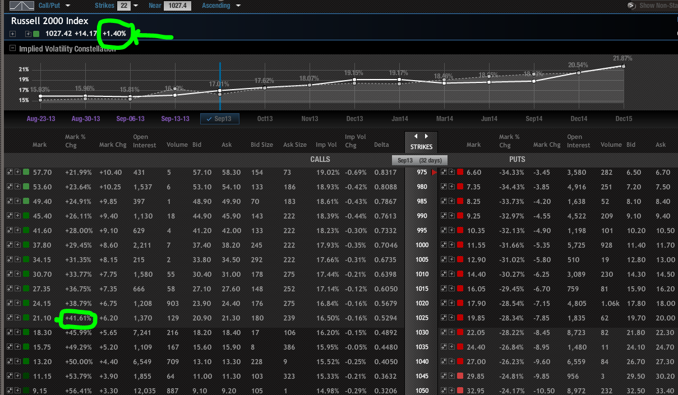Select the Aug-30-13 expiration tab

click(86, 119)
